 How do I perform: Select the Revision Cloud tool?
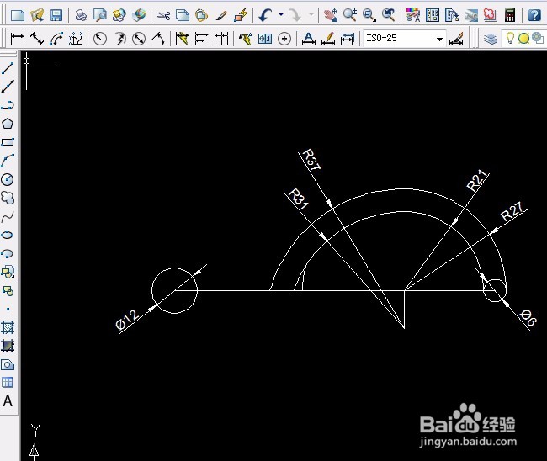[x=8, y=198]
